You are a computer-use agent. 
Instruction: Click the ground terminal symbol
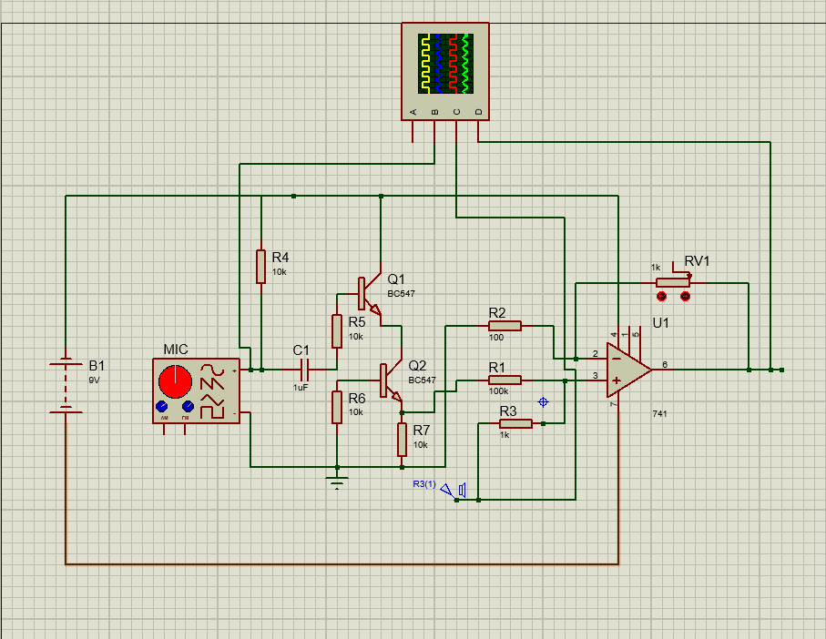point(337,482)
